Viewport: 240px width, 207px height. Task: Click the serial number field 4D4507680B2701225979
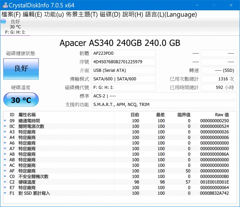pyautogui.click(x=123, y=62)
